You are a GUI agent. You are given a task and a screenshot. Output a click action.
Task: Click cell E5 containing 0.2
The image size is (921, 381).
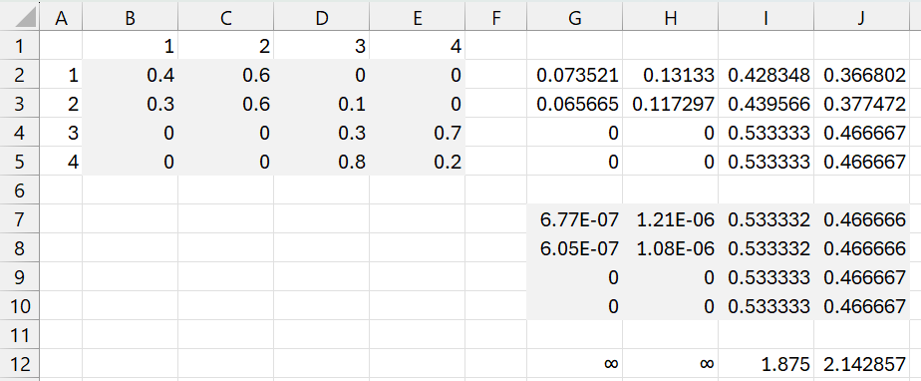pos(417,161)
